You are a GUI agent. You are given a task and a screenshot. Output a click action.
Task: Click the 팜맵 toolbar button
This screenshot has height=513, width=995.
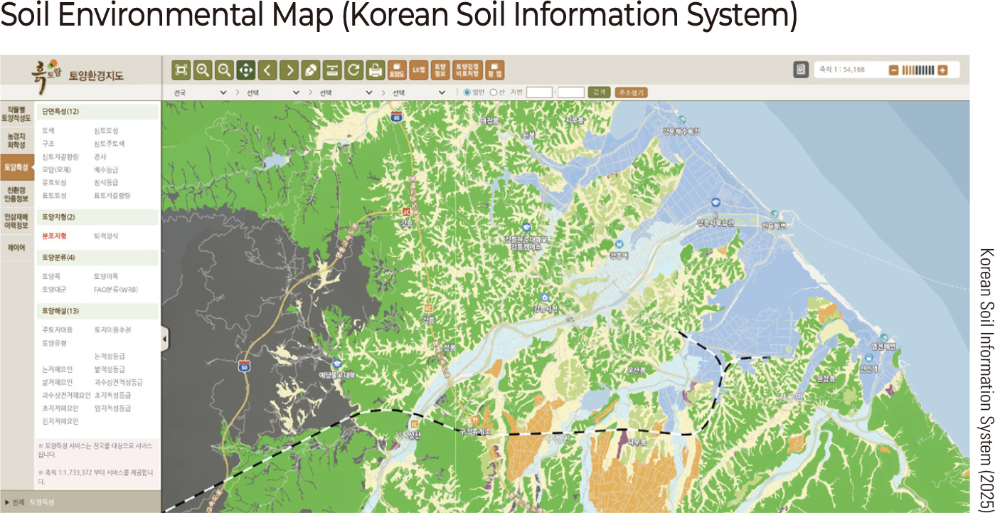[x=494, y=70]
